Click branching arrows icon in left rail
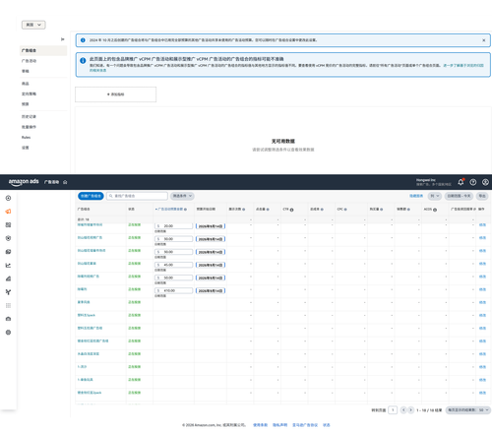The height and width of the screenshot is (433, 492). pyautogui.click(x=8, y=292)
